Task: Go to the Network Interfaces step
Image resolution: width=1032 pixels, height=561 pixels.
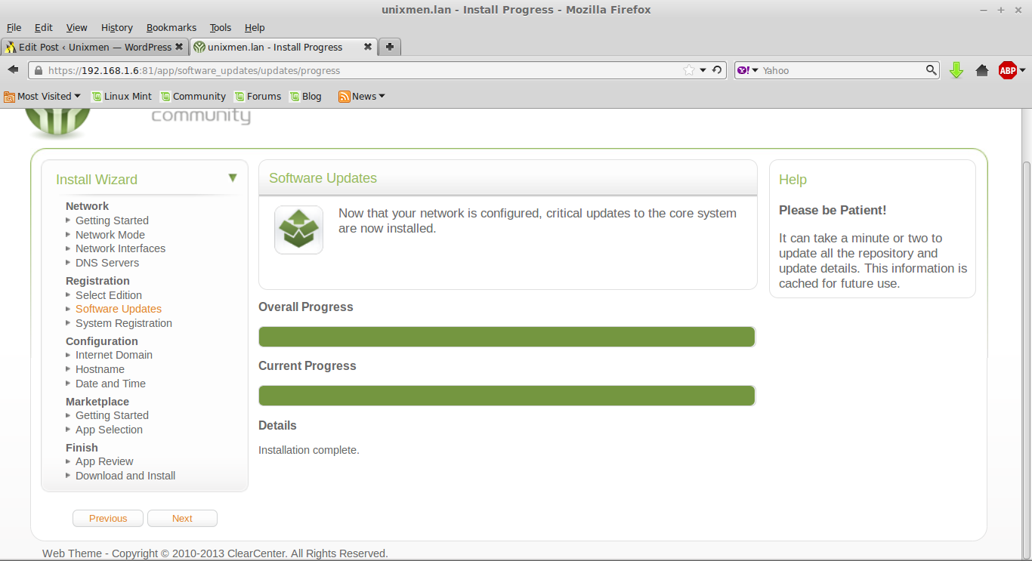Action: click(x=120, y=248)
